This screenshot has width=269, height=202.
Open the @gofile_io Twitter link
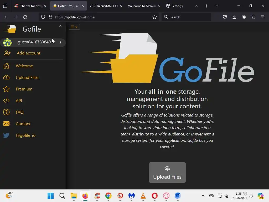25,135
